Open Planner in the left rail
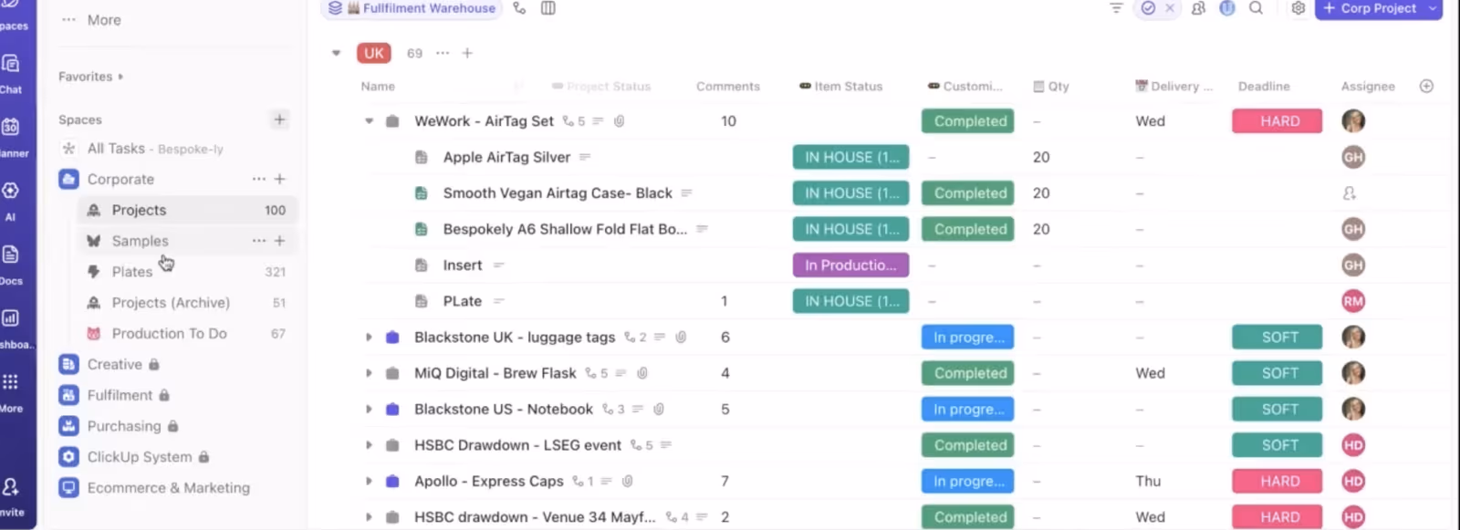Image resolution: width=1460 pixels, height=530 pixels. click(x=11, y=127)
